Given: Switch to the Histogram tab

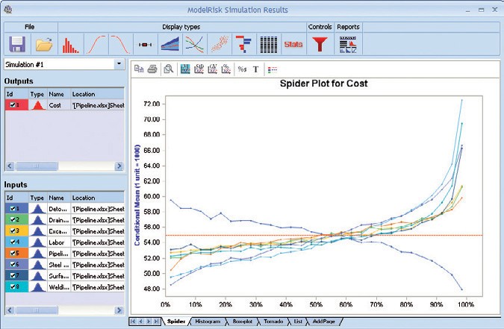Looking at the screenshot, I should (208, 322).
